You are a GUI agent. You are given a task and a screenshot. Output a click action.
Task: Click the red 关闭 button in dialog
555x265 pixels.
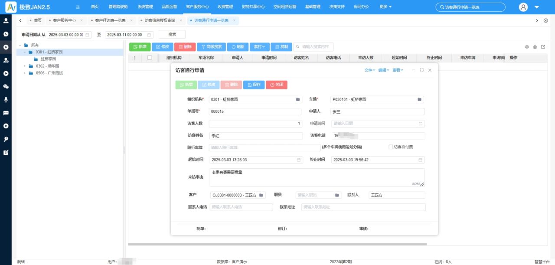pyautogui.click(x=277, y=85)
